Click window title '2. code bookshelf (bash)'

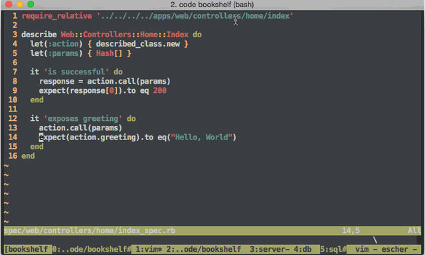tap(212, 5)
